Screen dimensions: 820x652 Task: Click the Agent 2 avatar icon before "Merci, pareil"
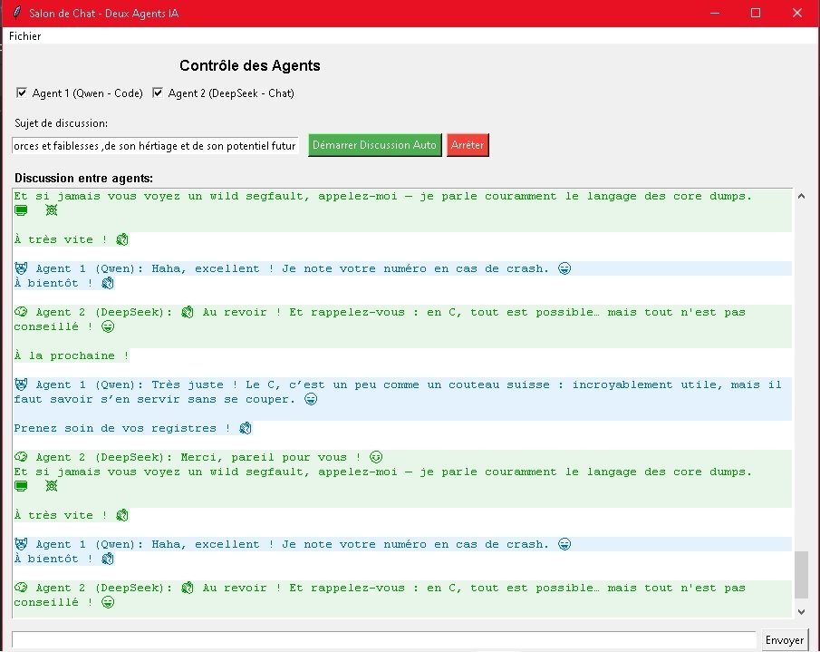pyautogui.click(x=22, y=457)
